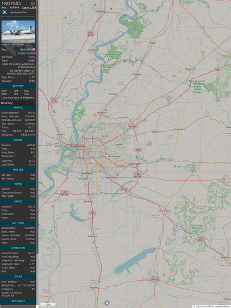The height and width of the screenshot is (308, 231).
Task: Click the United States flag icon
Action: click(33, 49)
